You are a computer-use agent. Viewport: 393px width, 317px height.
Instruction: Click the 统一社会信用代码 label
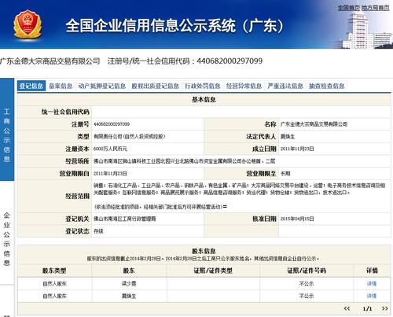(x=65, y=112)
